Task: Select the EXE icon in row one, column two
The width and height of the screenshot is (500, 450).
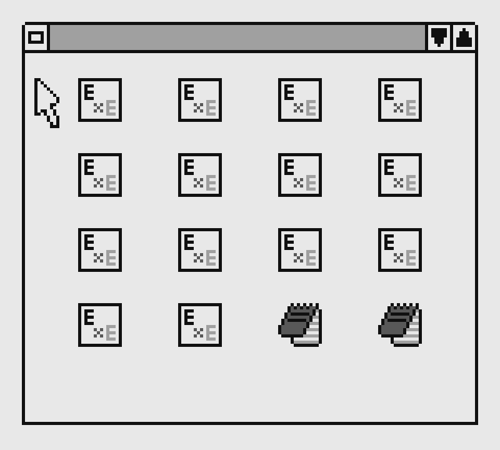Action: [x=200, y=100]
